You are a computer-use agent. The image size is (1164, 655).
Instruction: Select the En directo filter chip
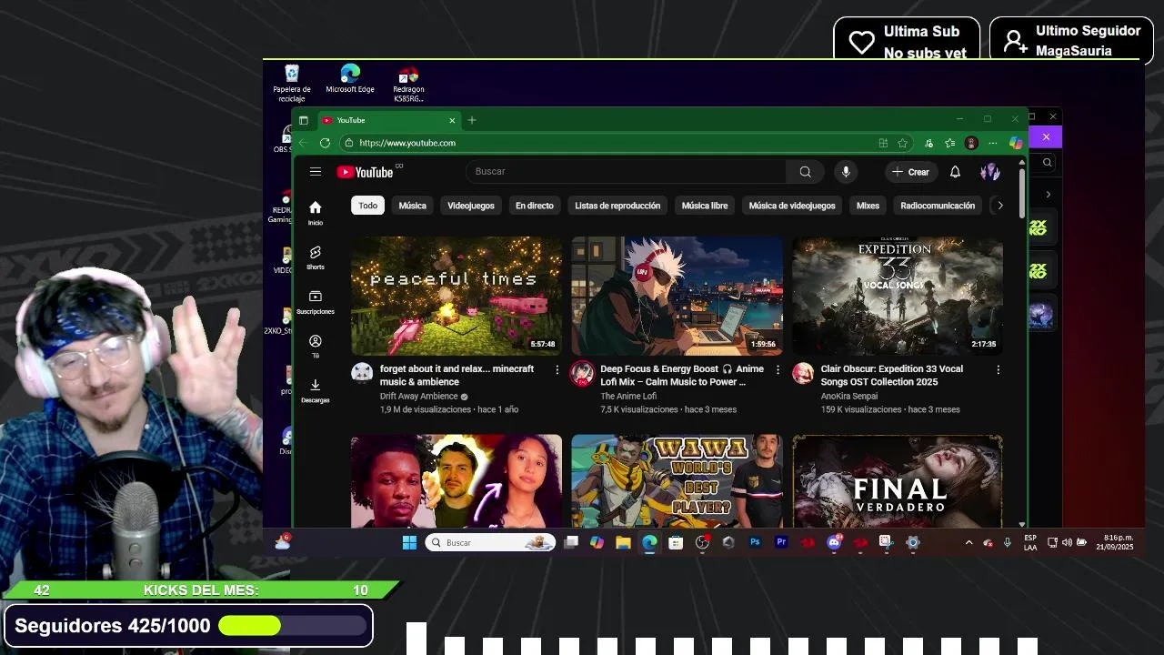(x=535, y=206)
